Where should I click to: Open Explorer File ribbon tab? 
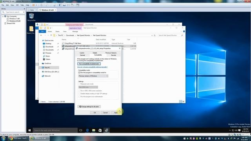(x=42, y=31)
